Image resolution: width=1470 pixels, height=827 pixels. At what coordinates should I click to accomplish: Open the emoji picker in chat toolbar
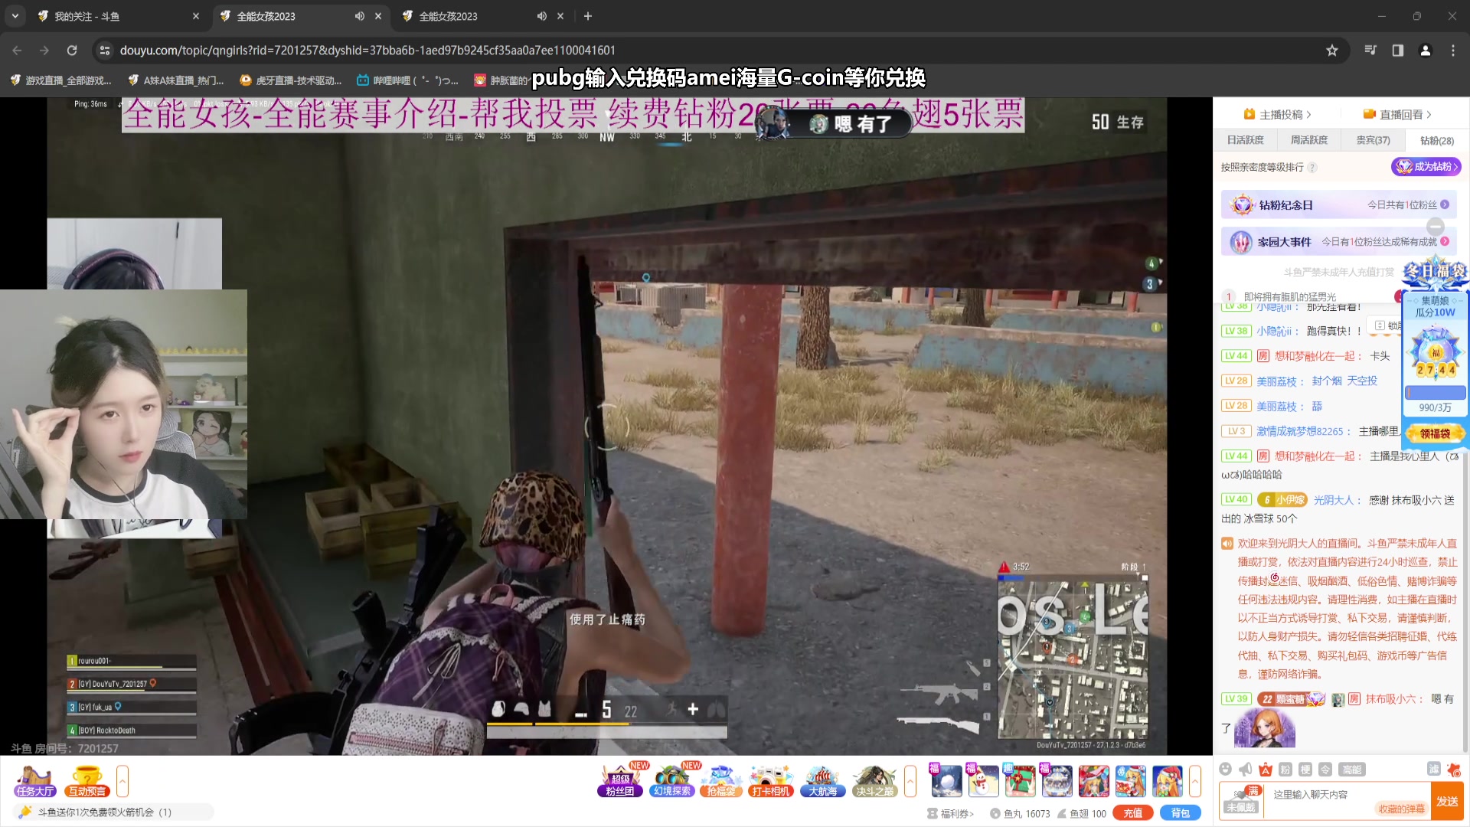tap(1226, 770)
